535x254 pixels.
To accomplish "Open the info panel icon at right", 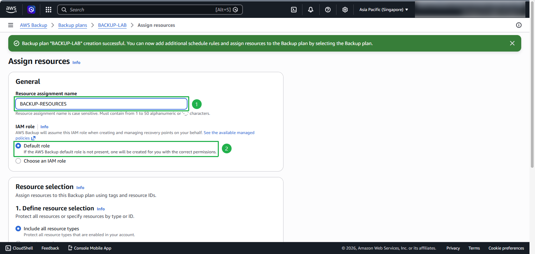I will click(x=519, y=25).
